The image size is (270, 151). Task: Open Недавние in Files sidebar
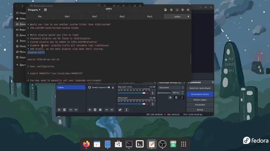pos(21,13)
